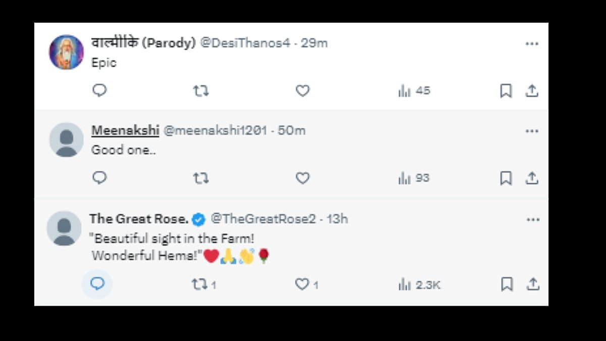Open more options for The Great Rose's tweet
The height and width of the screenshot is (341, 606).
(533, 220)
